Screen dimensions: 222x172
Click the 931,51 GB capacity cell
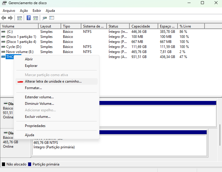pyautogui.click(x=139, y=57)
